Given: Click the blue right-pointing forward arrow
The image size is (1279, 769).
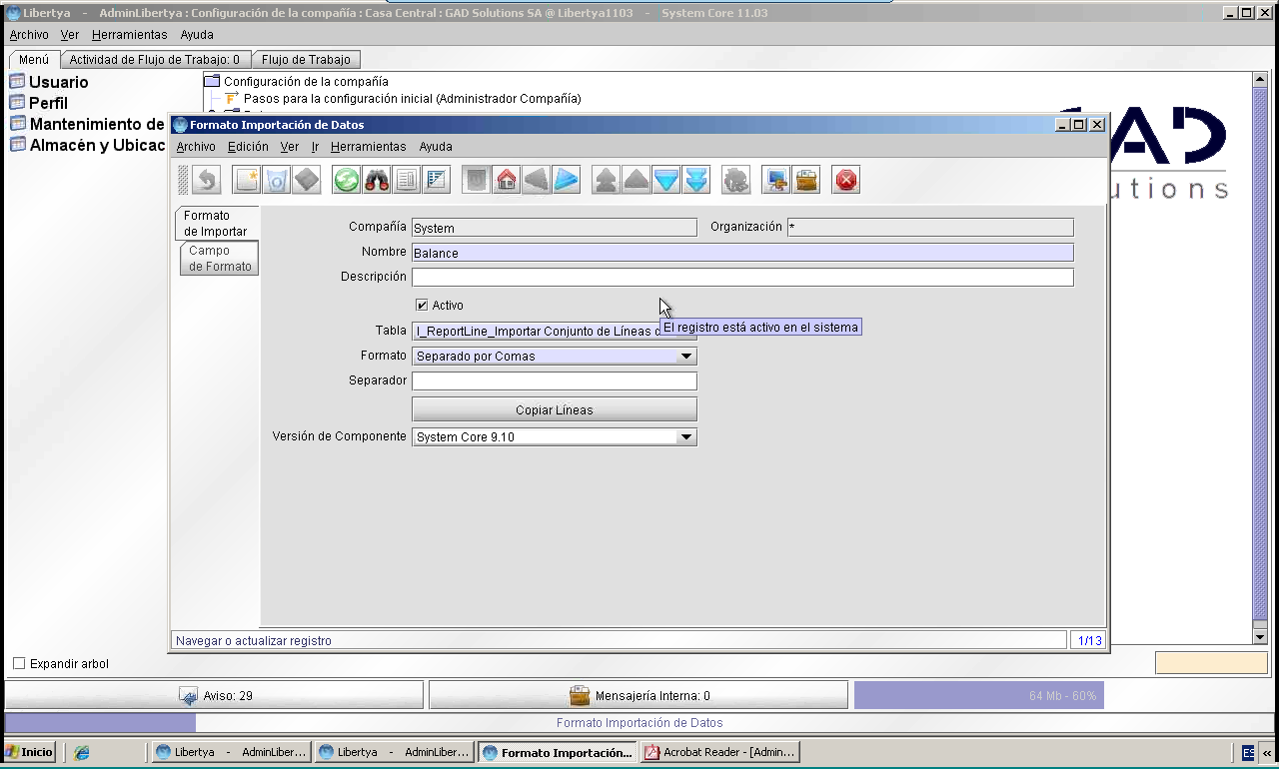Looking at the screenshot, I should 567,180.
